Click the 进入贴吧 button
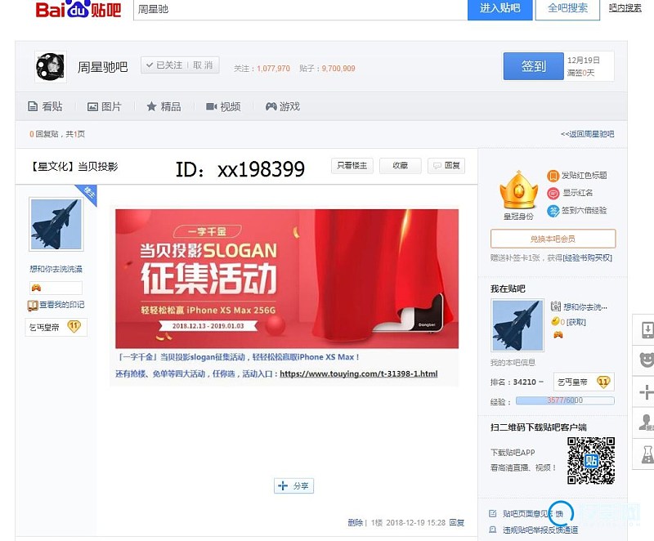The width and height of the screenshot is (654, 541). [499, 8]
